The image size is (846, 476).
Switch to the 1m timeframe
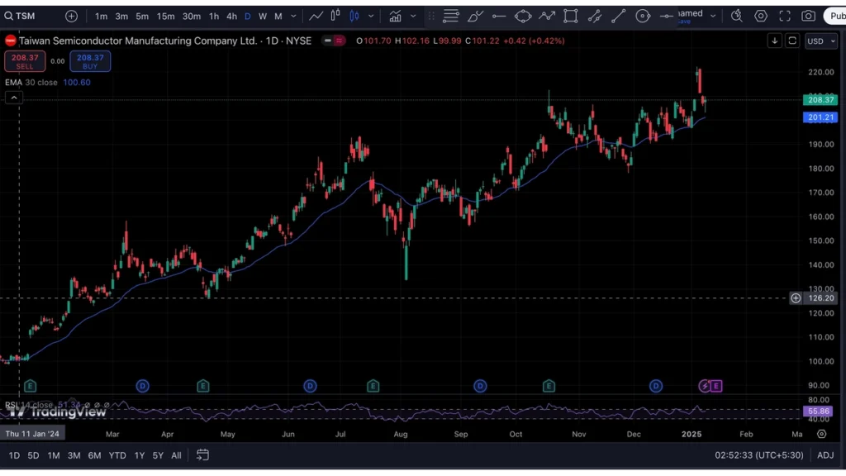pyautogui.click(x=101, y=17)
